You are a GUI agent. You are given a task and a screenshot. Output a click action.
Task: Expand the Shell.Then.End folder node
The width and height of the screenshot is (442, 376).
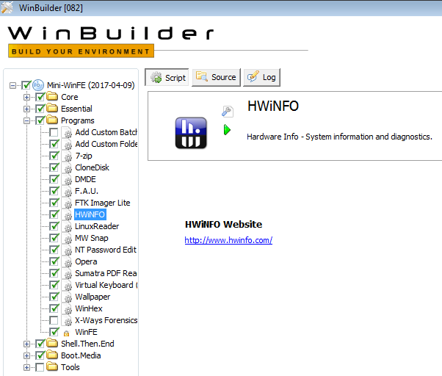click(x=27, y=344)
